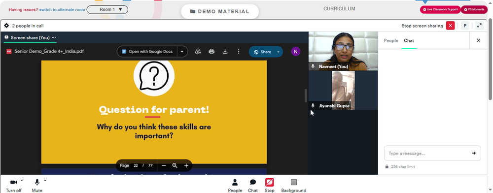The height and width of the screenshot is (193, 493).
Task: Open People from bottom toolbar
Action: point(235,186)
